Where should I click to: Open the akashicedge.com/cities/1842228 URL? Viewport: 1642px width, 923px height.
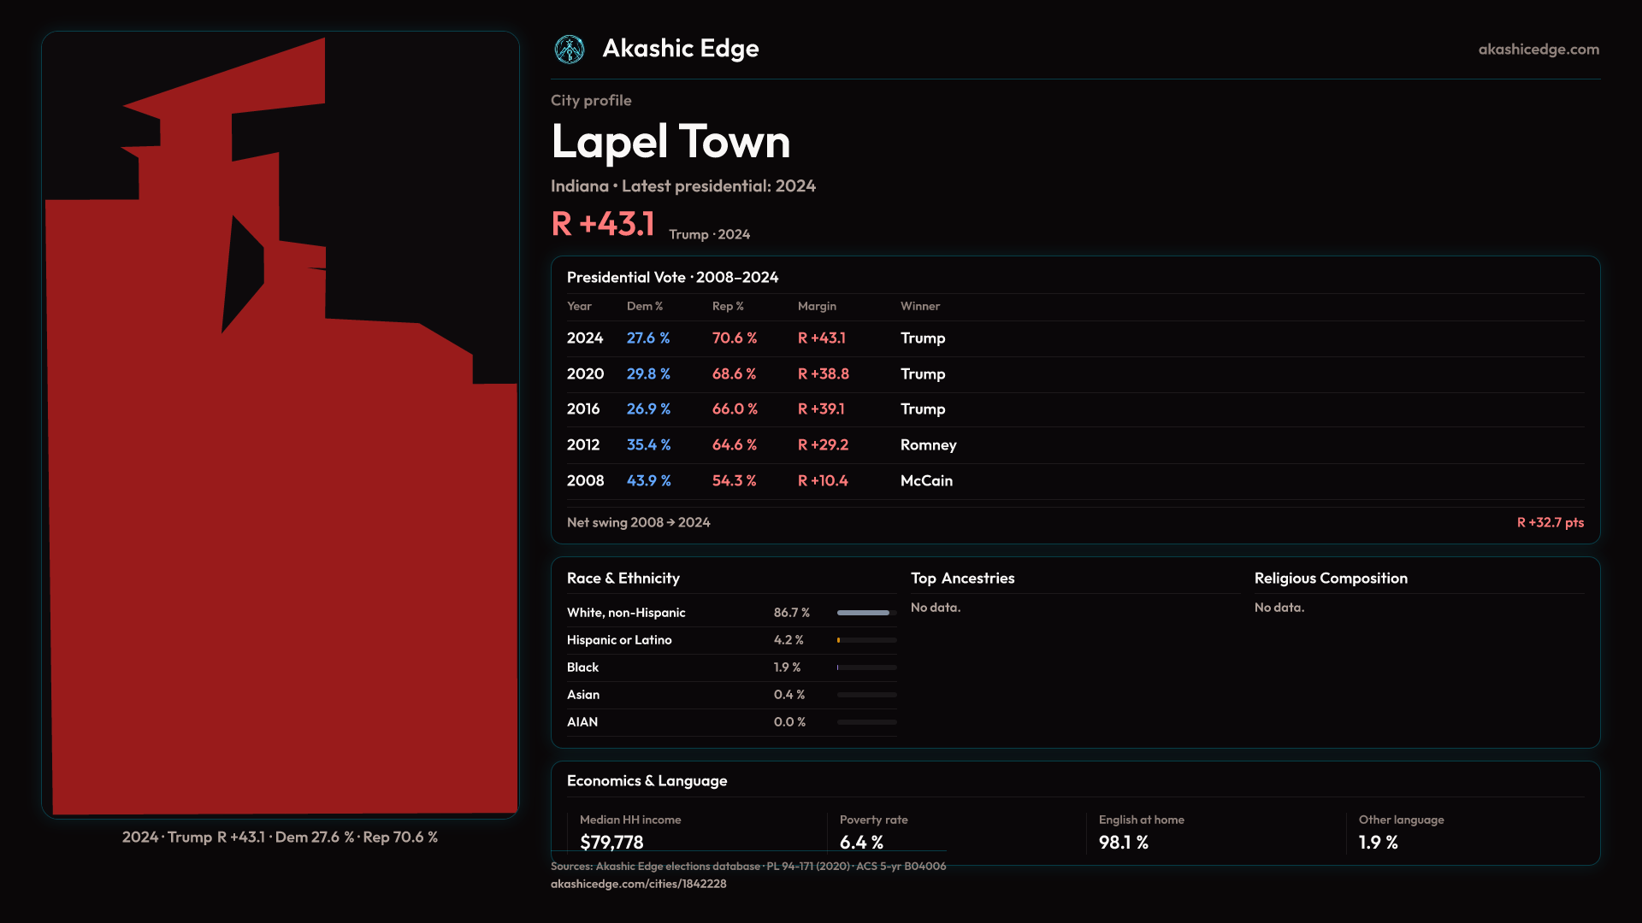(x=638, y=884)
